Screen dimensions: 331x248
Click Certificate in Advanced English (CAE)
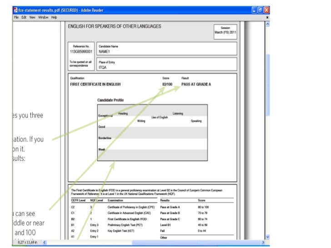129,213
